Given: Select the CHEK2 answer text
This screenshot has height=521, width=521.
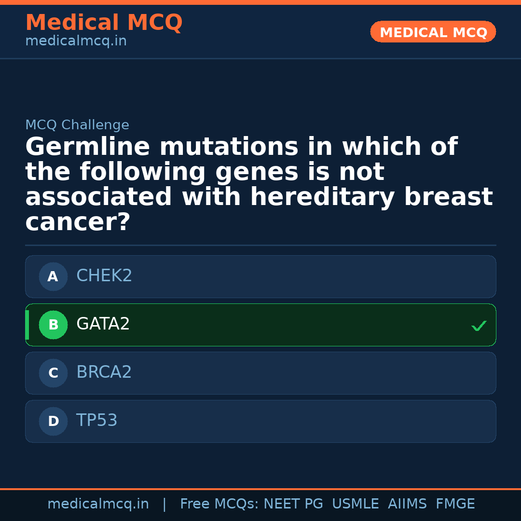Looking at the screenshot, I should [104, 276].
